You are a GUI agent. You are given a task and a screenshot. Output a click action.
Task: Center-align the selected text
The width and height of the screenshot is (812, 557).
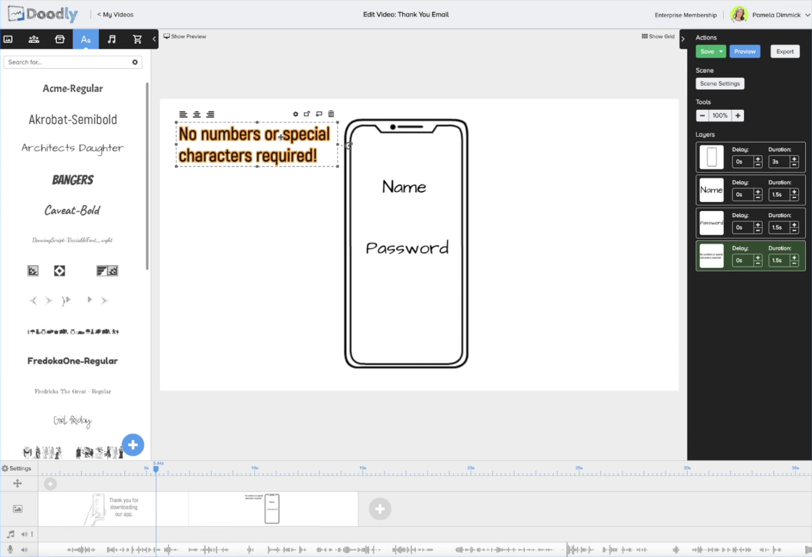pyautogui.click(x=197, y=114)
